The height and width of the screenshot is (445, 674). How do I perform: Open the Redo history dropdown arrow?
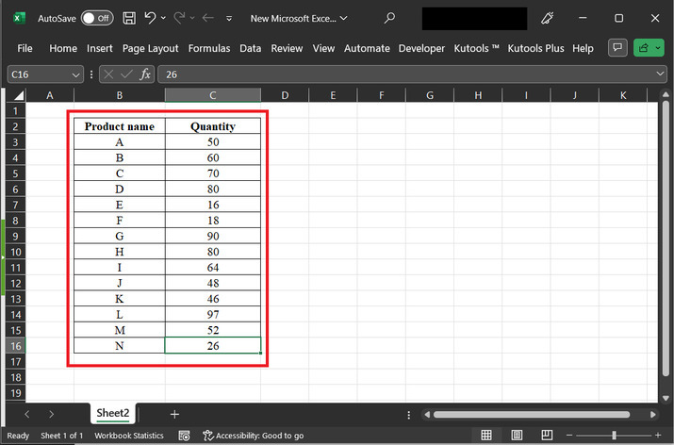point(192,18)
